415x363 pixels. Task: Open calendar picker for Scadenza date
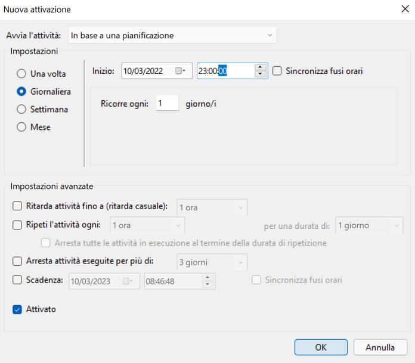click(128, 281)
